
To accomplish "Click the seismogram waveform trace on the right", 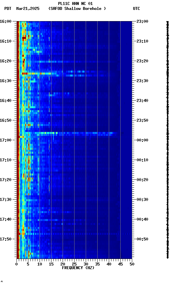I will [167, 140].
